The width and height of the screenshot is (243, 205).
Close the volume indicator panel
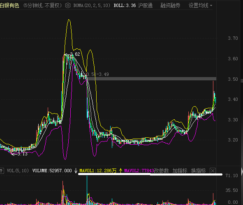pyautogui.click(x=213, y=171)
